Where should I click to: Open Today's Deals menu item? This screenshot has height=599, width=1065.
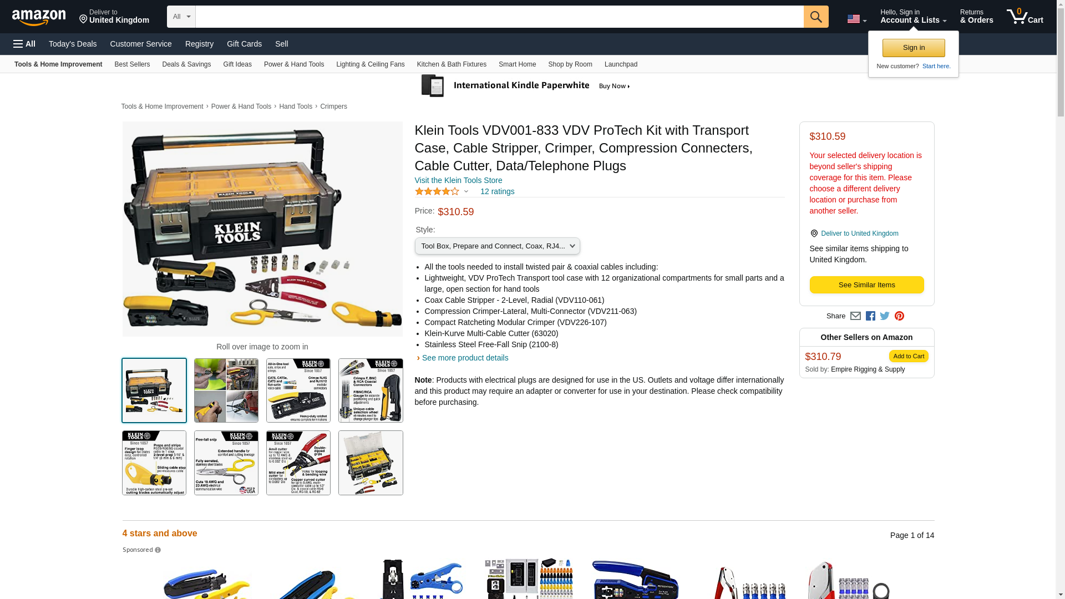(x=73, y=44)
